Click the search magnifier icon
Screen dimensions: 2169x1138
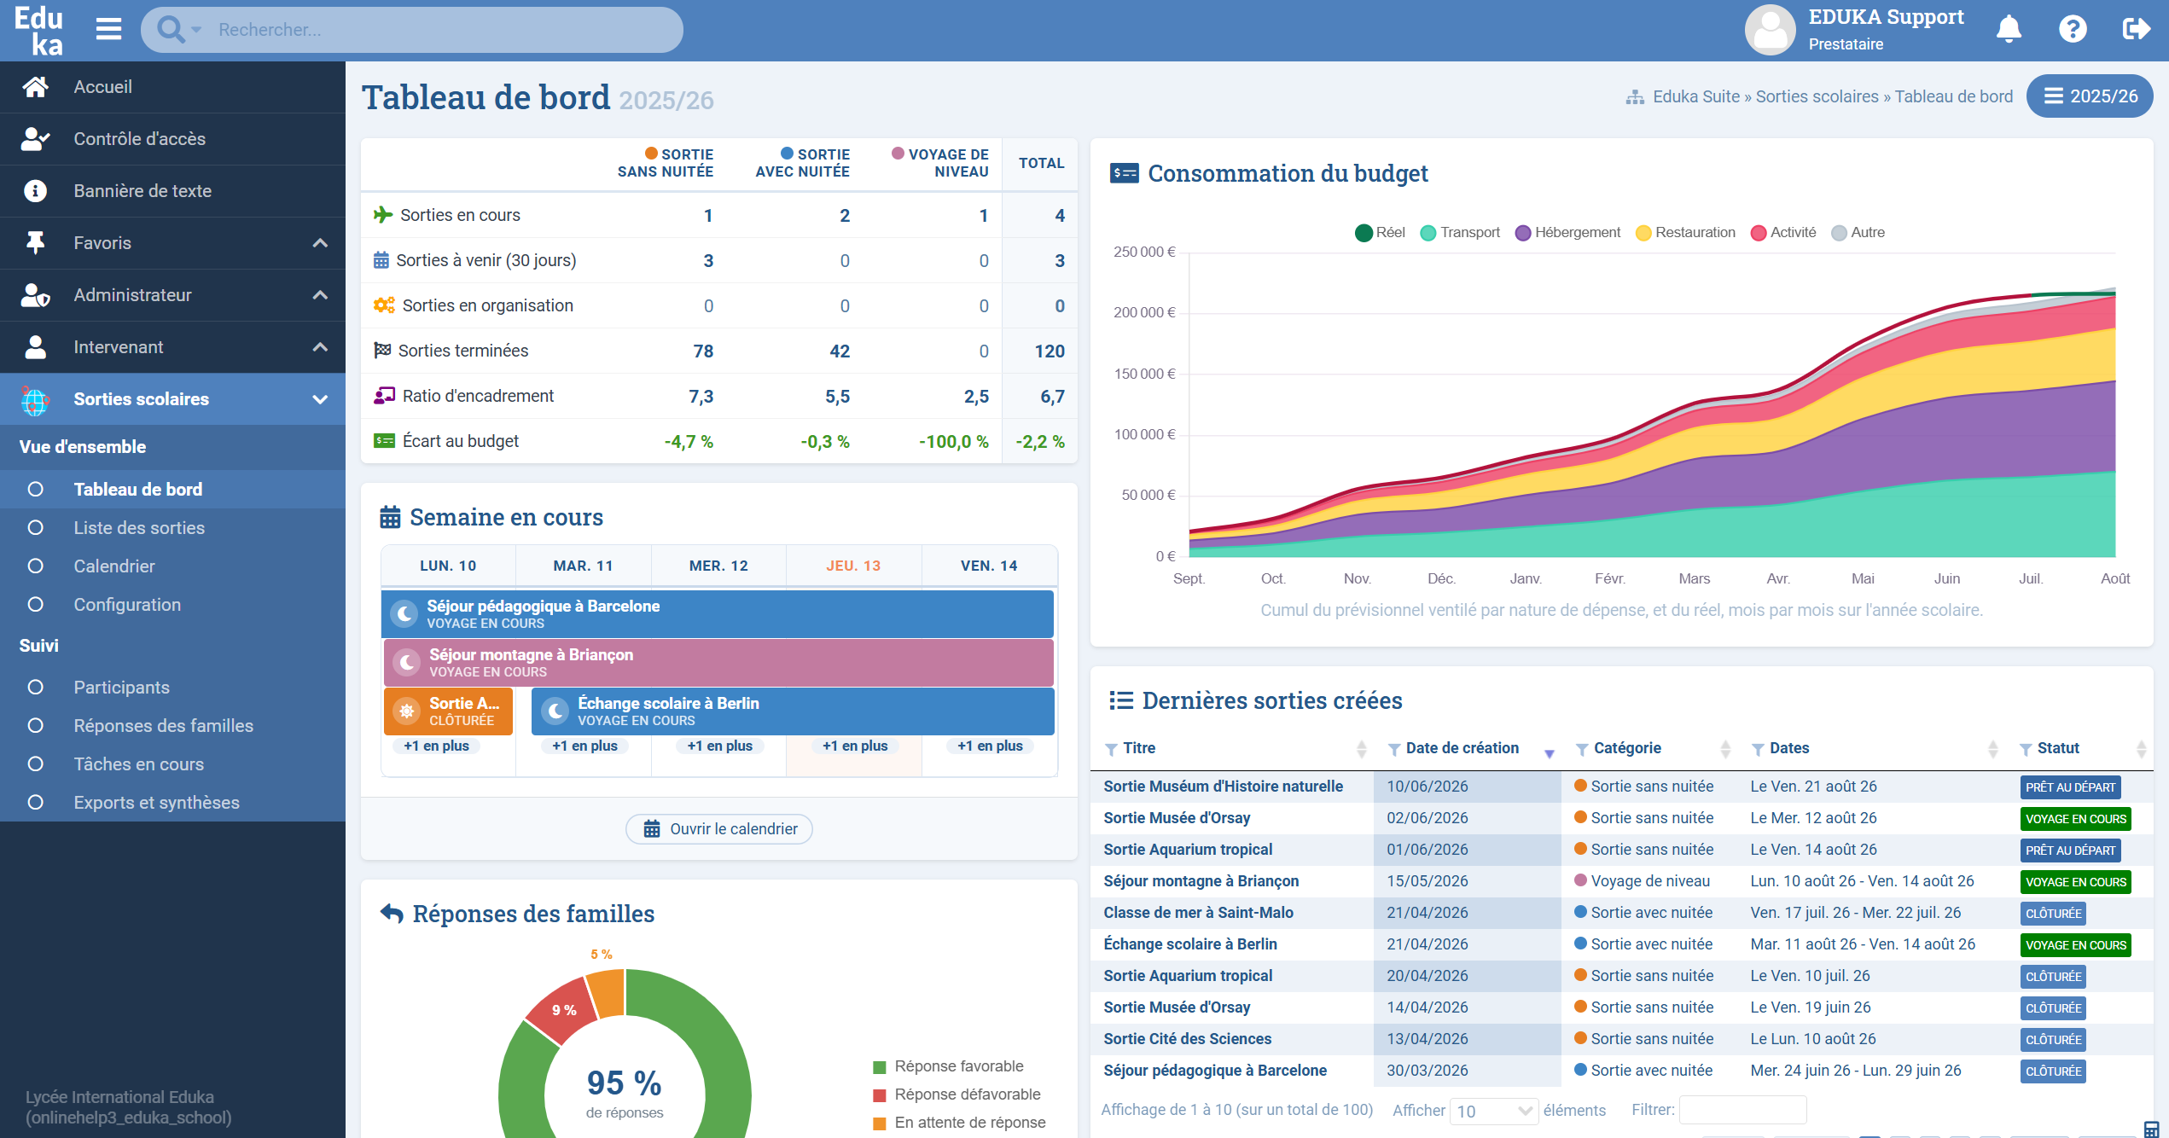click(x=171, y=30)
